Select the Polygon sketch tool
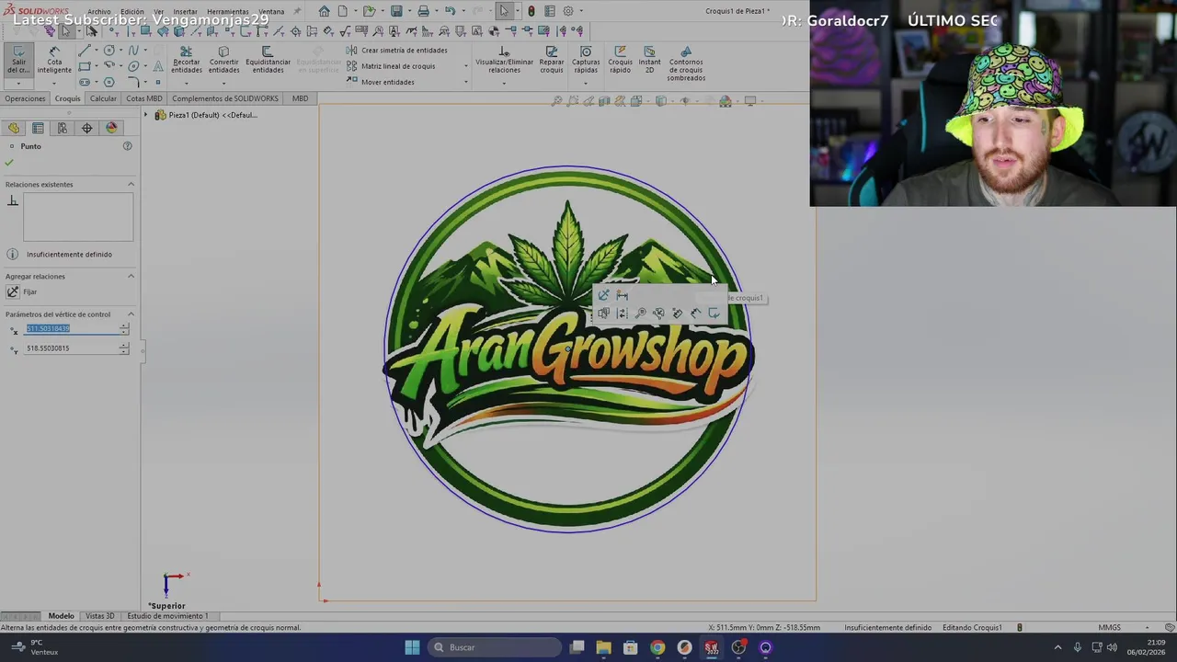The height and width of the screenshot is (662, 1177). tap(109, 82)
